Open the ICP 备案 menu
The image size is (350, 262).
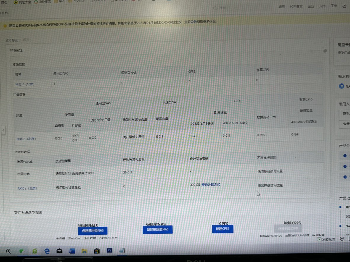click(296, 7)
